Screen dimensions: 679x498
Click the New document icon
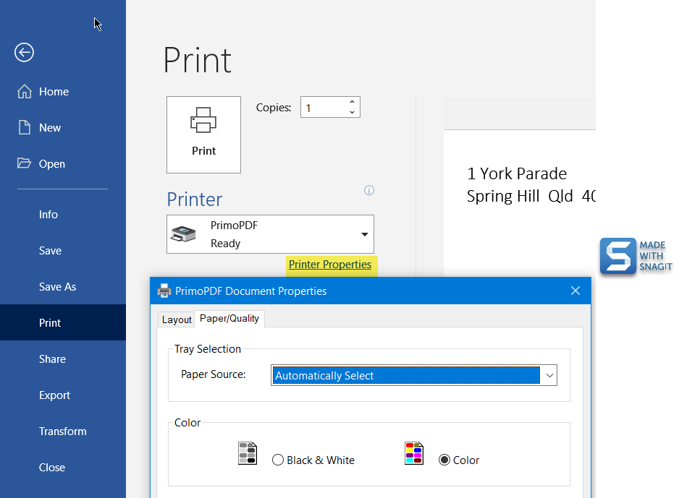(x=25, y=127)
